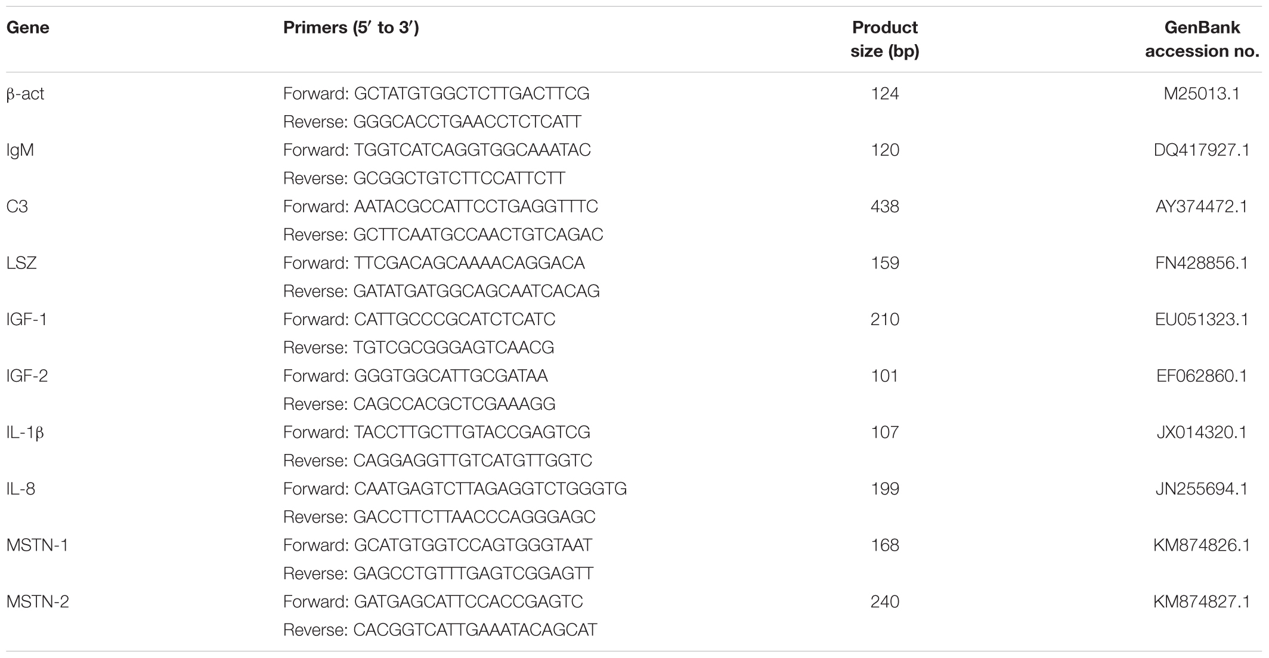Screen dimensions: 1269x658
Task: Select the IgM forward primer sequence
Action: point(472,150)
